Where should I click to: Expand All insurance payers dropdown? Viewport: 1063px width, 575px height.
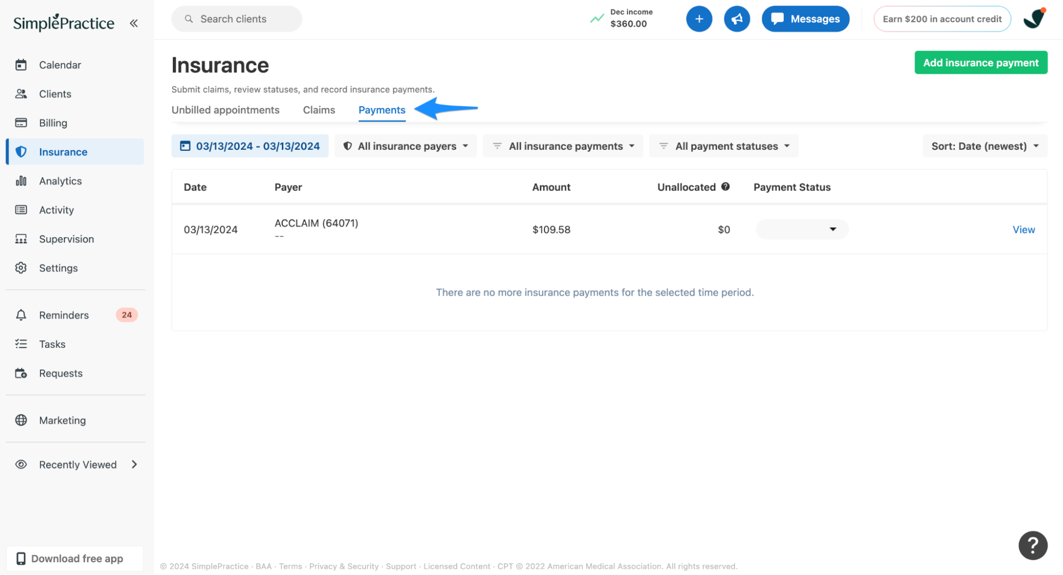click(406, 146)
